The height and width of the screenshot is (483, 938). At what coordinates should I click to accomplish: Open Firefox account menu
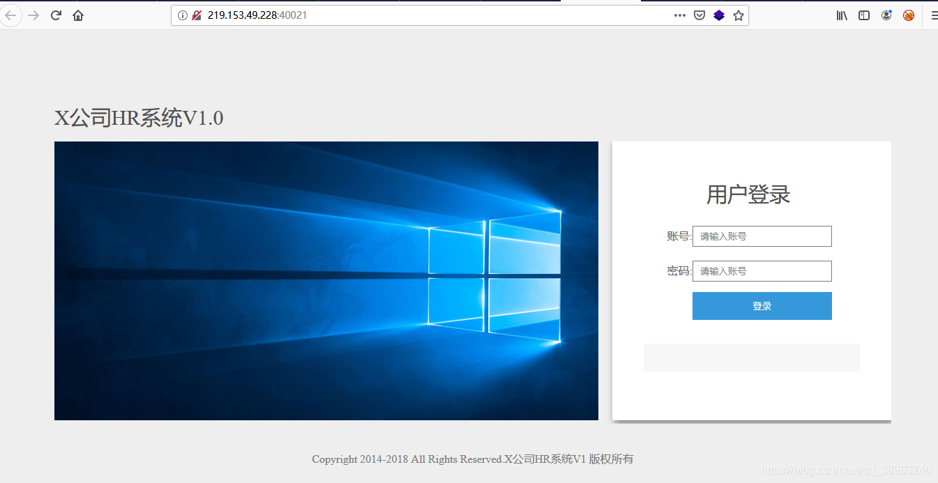[886, 15]
